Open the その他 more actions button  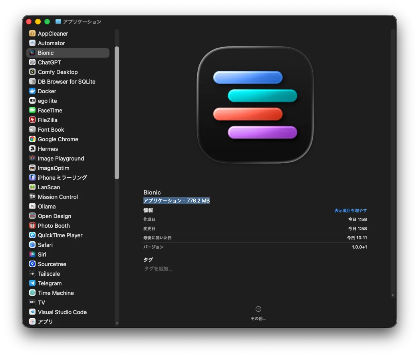(x=258, y=309)
